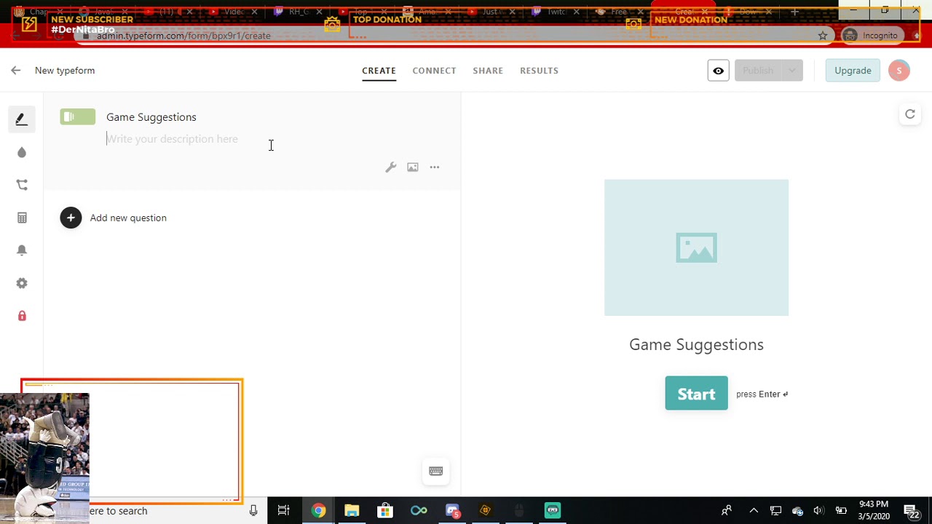The height and width of the screenshot is (524, 932).
Task: Switch to the SHARE tab
Action: coord(488,71)
